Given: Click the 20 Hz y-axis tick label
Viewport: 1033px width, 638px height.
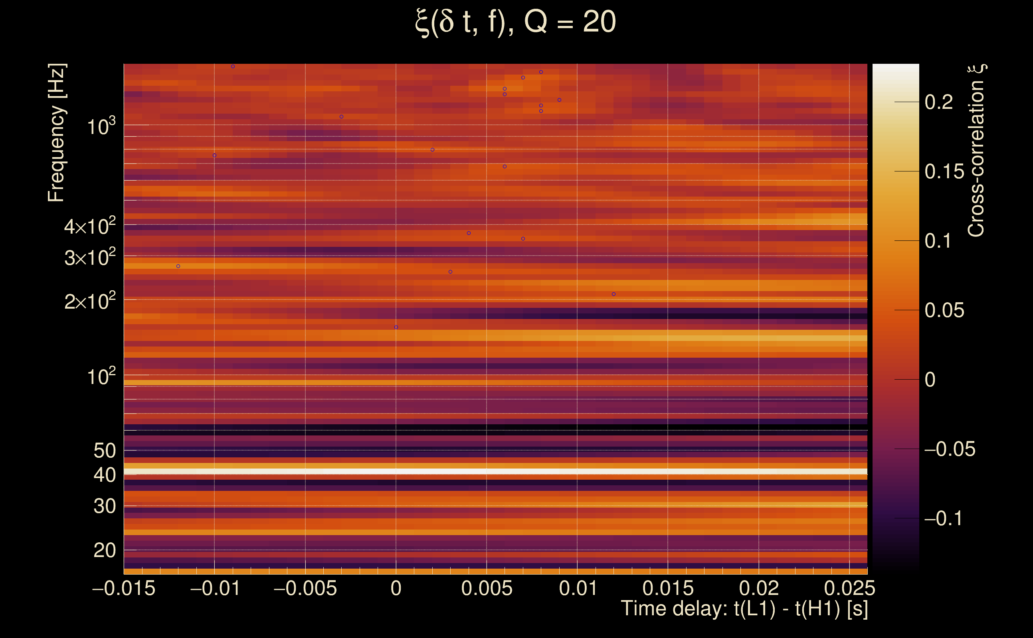Looking at the screenshot, I should (104, 550).
